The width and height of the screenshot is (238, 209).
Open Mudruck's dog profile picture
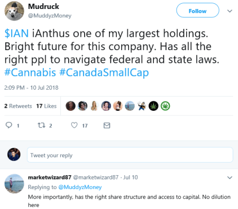(14, 11)
